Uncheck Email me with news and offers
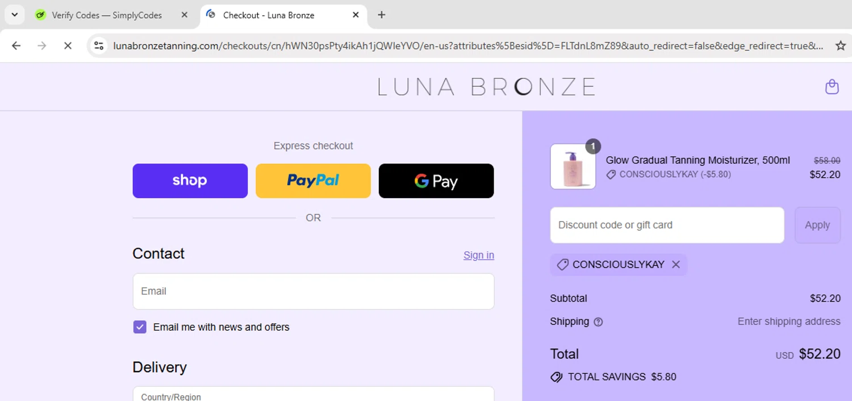Screen dimensions: 852x401 tap(140, 327)
